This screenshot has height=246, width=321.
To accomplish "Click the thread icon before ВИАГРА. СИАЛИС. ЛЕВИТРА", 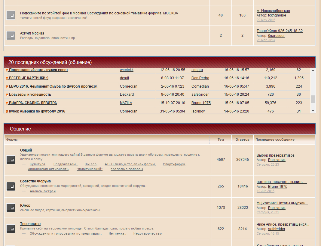I will pyautogui.click(x=7, y=103).
